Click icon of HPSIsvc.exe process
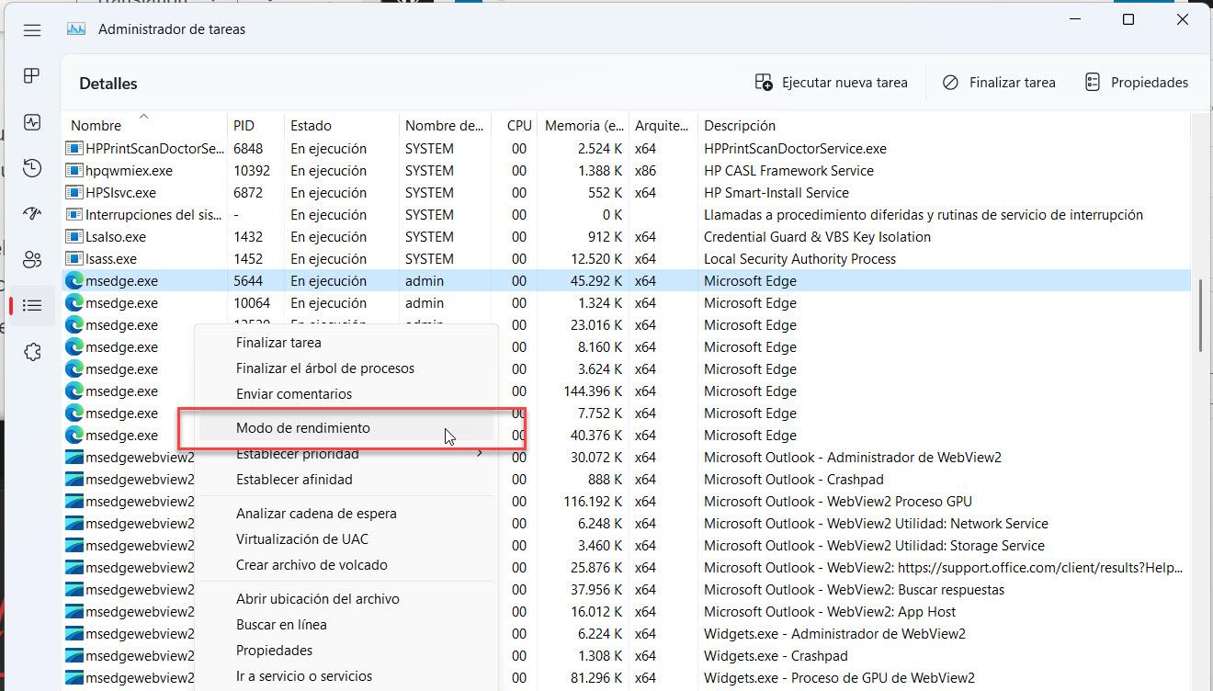Image resolution: width=1213 pixels, height=691 pixels. click(x=74, y=193)
